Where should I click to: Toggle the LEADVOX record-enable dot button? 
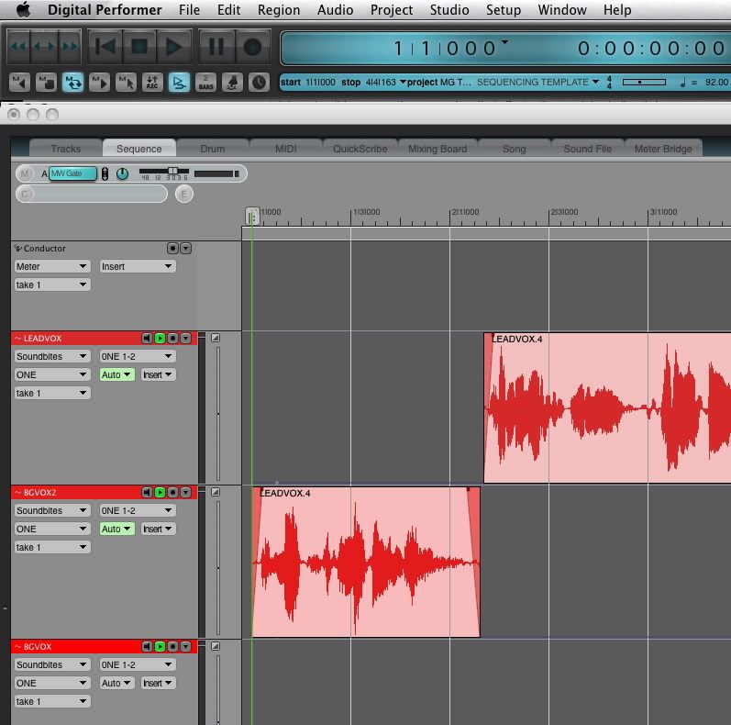(173, 338)
